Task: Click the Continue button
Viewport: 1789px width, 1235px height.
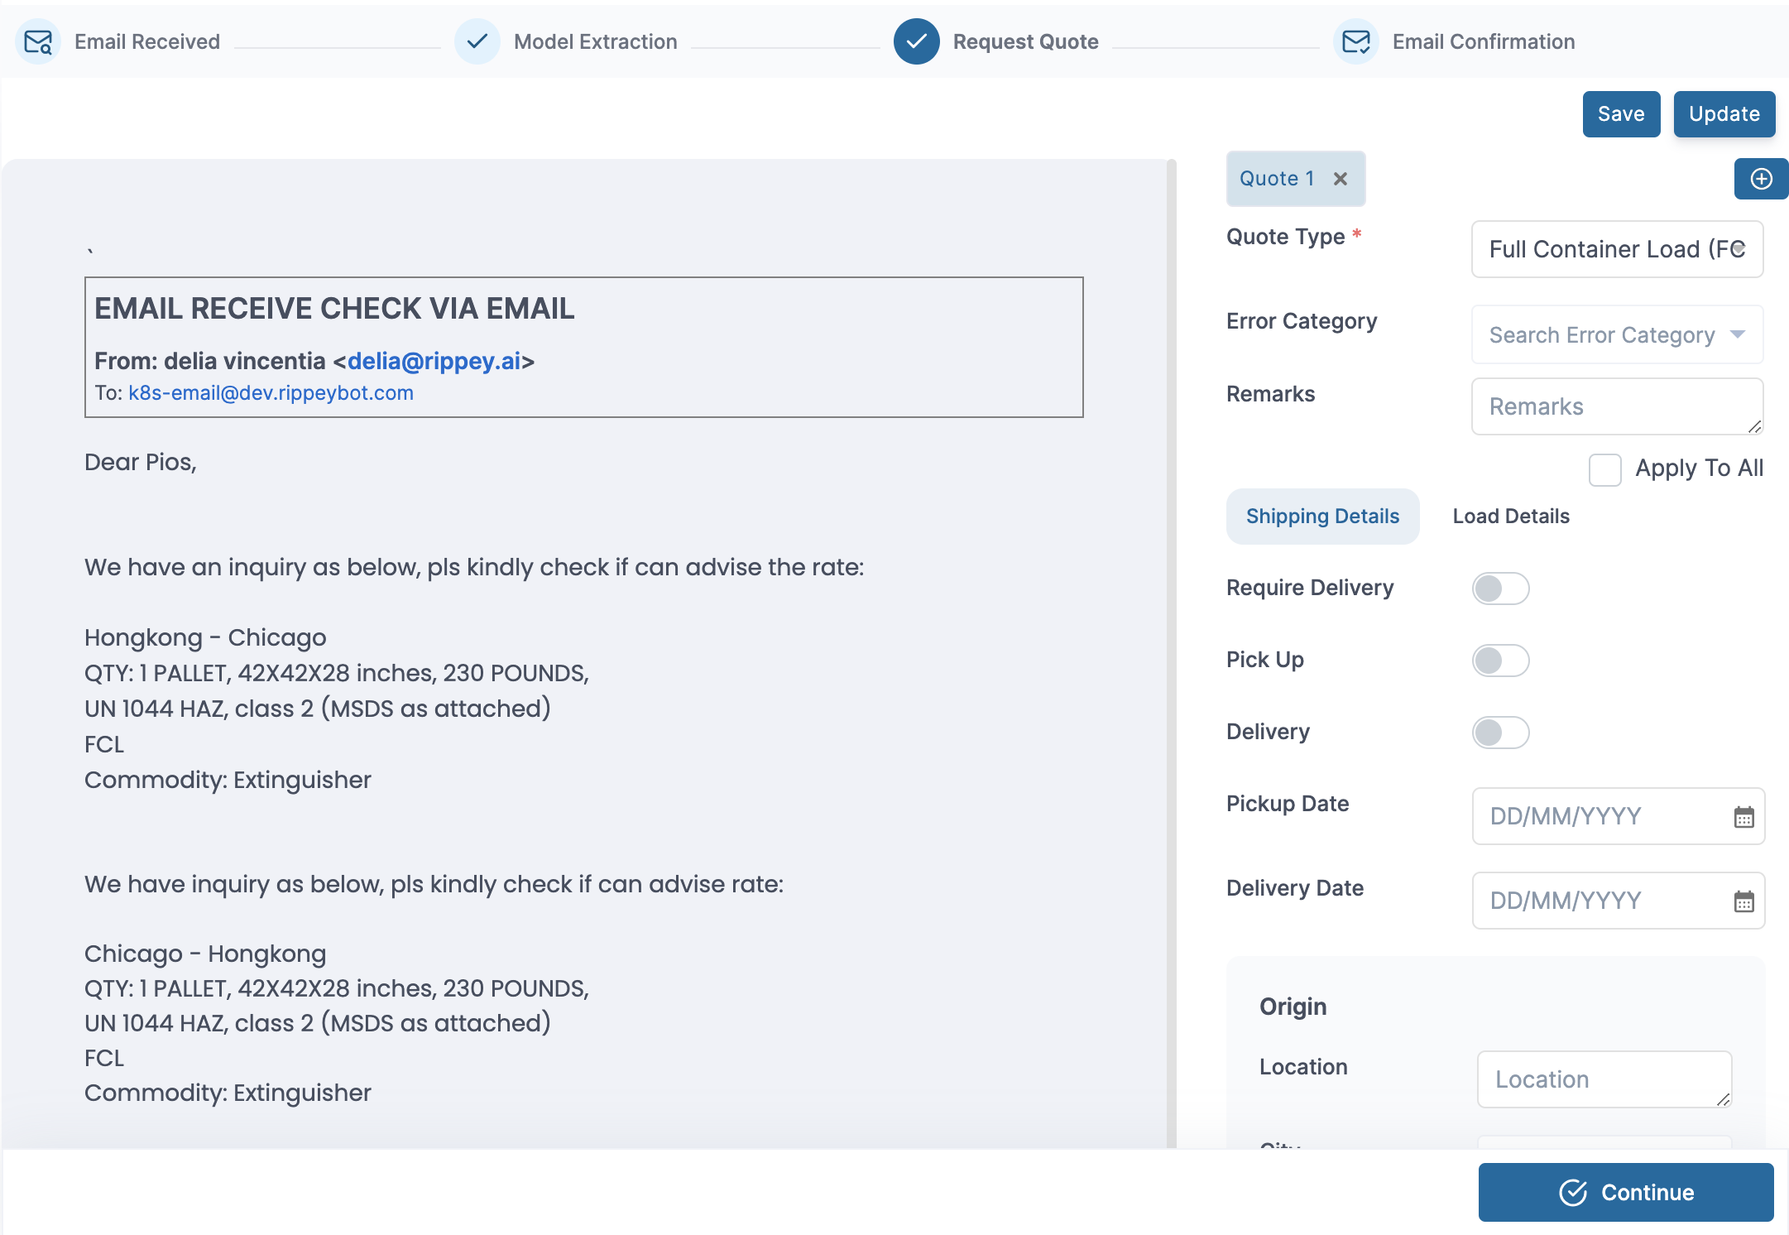Action: point(1625,1192)
